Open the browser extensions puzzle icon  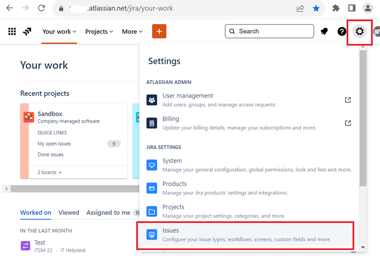336,8
